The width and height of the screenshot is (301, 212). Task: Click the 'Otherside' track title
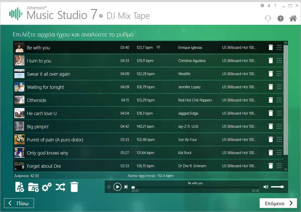tap(37, 100)
